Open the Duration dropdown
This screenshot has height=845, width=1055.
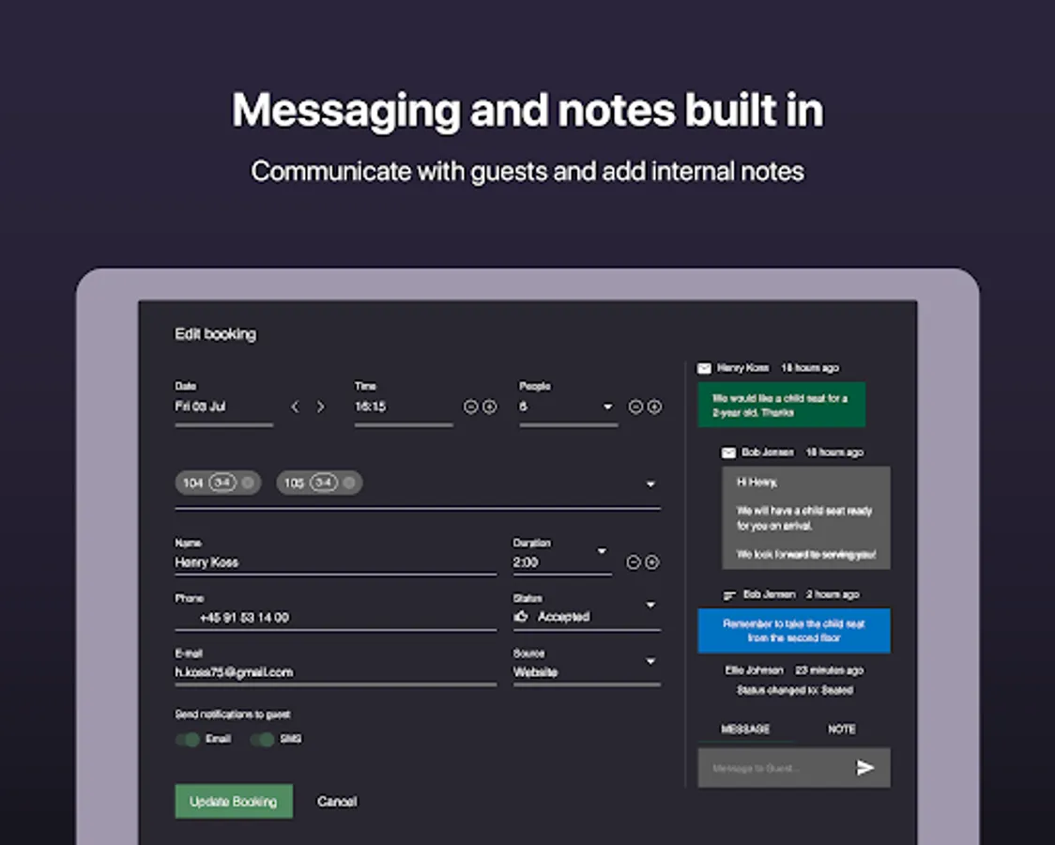click(603, 551)
